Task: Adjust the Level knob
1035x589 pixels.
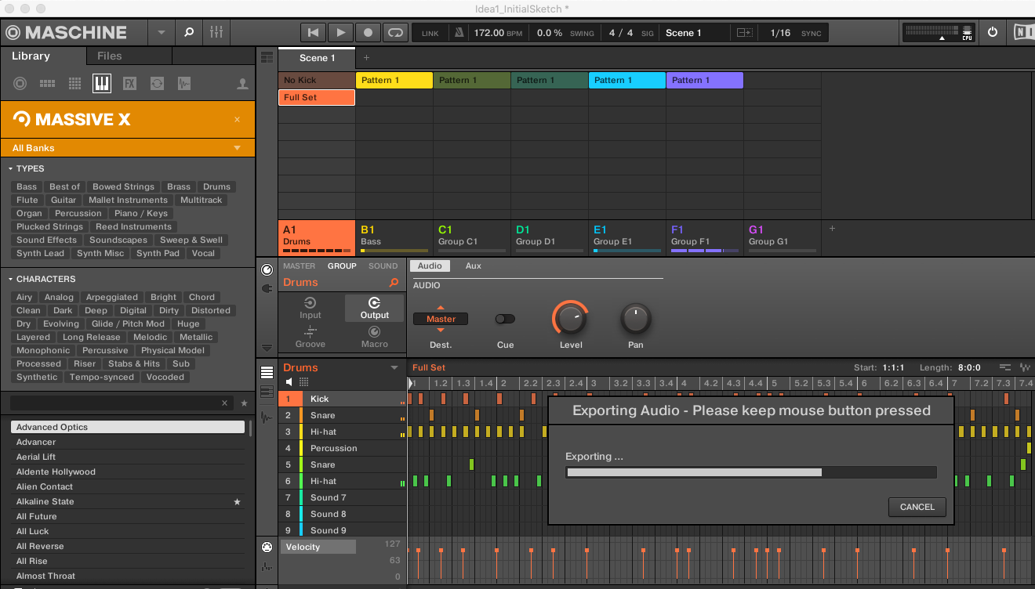Action: pyautogui.click(x=571, y=319)
